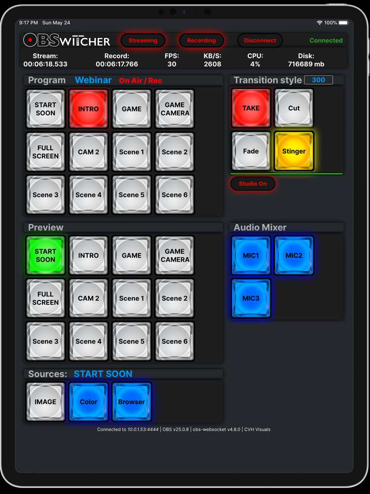
Task: Click the KB/S value 2608
Action: [212, 64]
